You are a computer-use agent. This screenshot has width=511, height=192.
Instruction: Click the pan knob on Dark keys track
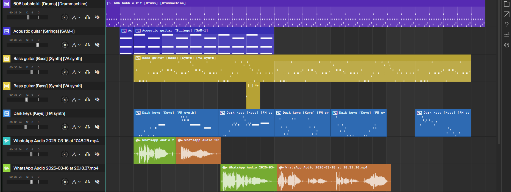click(x=65, y=127)
